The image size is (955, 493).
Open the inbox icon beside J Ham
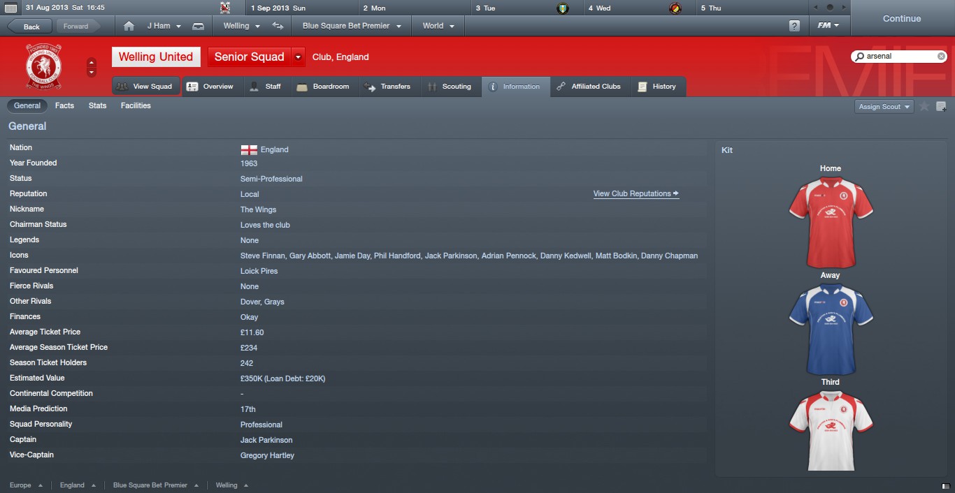click(199, 26)
